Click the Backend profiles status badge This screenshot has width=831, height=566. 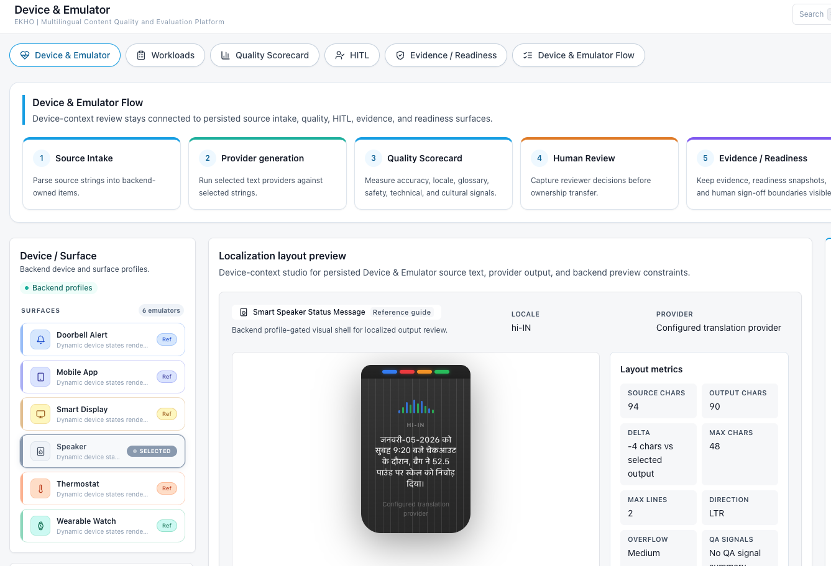[58, 288]
